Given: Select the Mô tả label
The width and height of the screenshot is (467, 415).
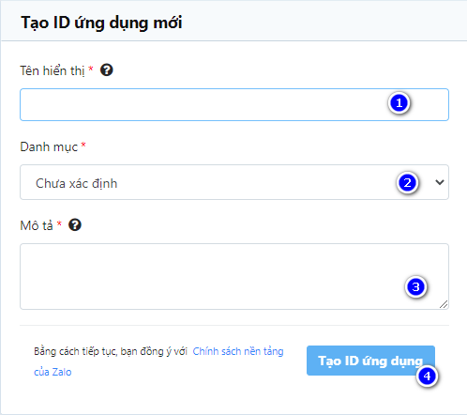Looking at the screenshot, I should [37, 225].
